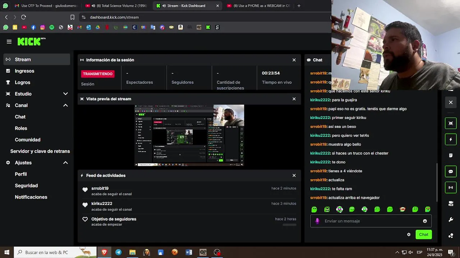Click the camera icon in right rail

[x=451, y=204]
